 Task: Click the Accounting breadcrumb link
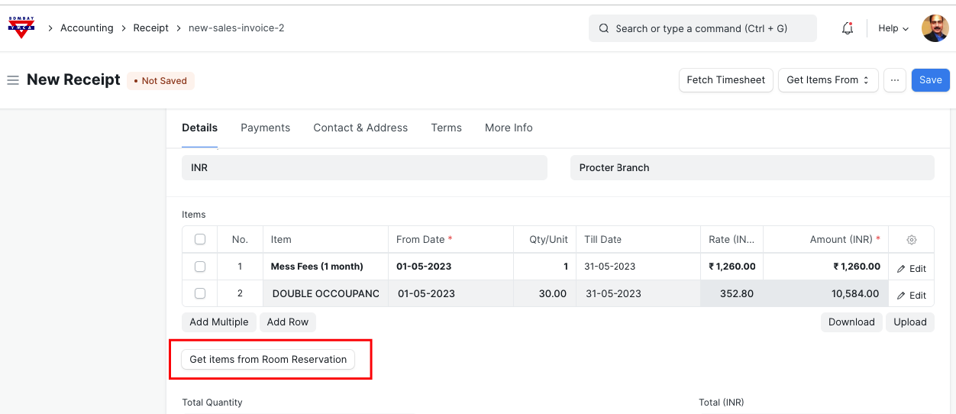[86, 28]
